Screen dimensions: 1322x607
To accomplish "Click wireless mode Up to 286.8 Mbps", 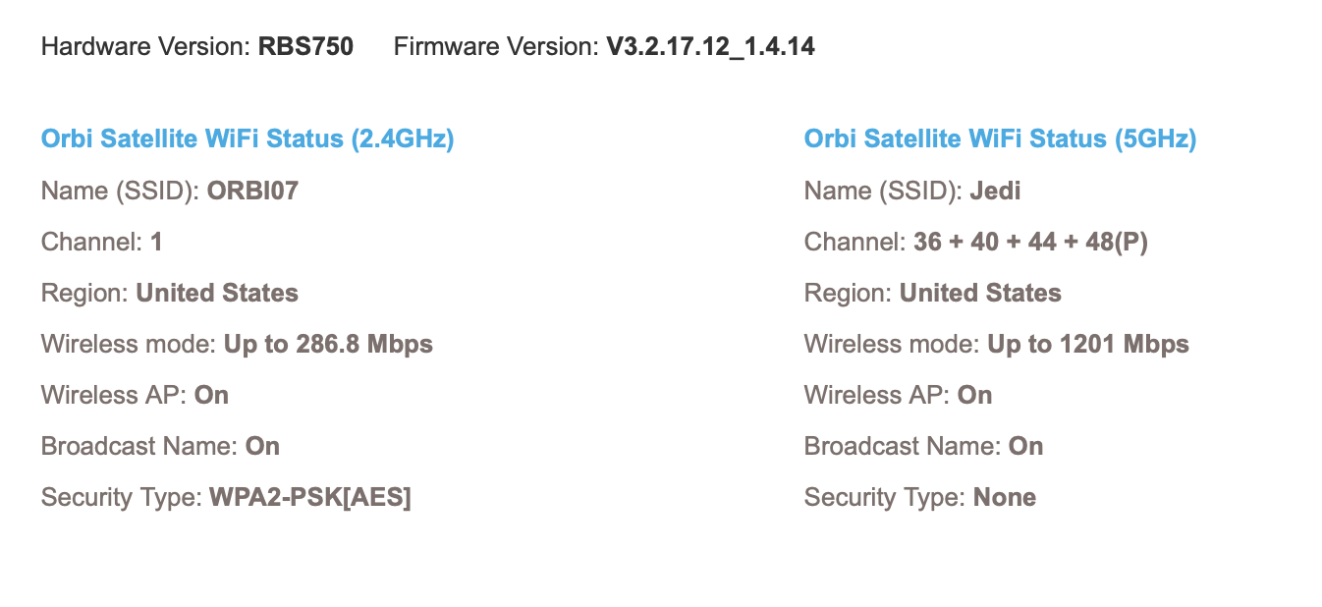I will click(328, 344).
